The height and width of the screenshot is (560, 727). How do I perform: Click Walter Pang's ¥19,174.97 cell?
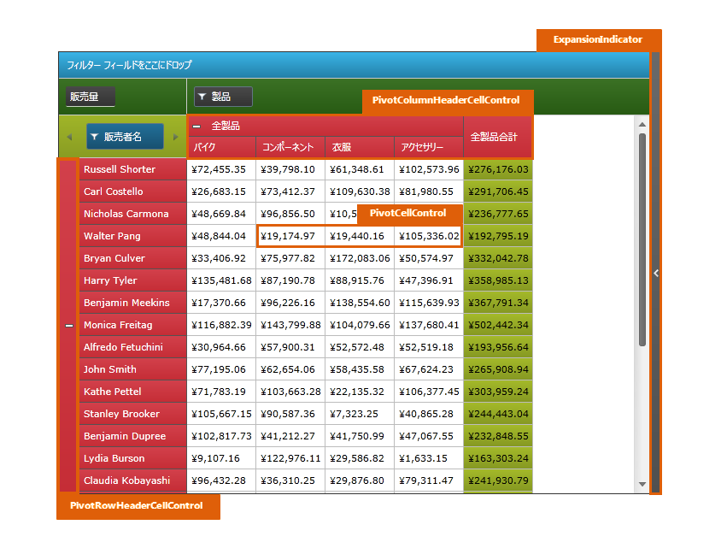290,236
